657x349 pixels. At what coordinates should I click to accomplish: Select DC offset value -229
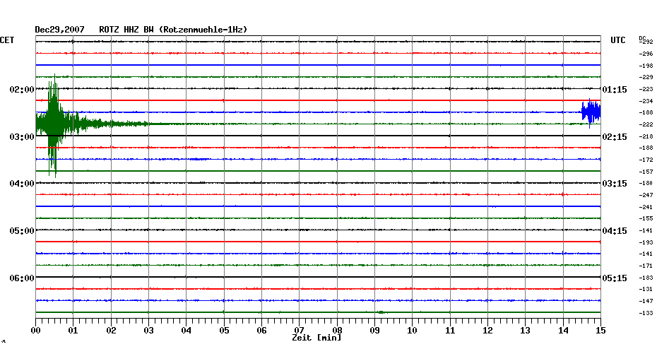coord(646,77)
